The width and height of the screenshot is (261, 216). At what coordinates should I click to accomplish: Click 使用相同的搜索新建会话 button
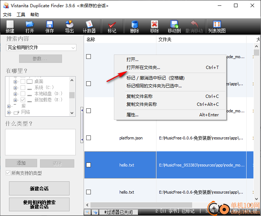[39, 204]
